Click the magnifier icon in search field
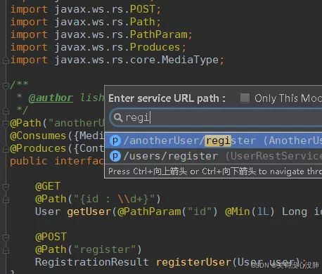 click(118, 117)
